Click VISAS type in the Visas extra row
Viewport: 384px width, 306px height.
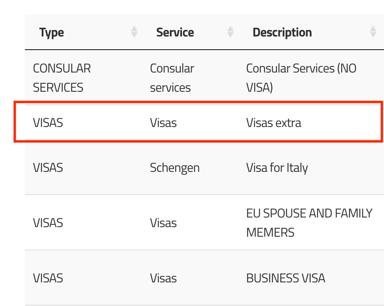(48, 123)
